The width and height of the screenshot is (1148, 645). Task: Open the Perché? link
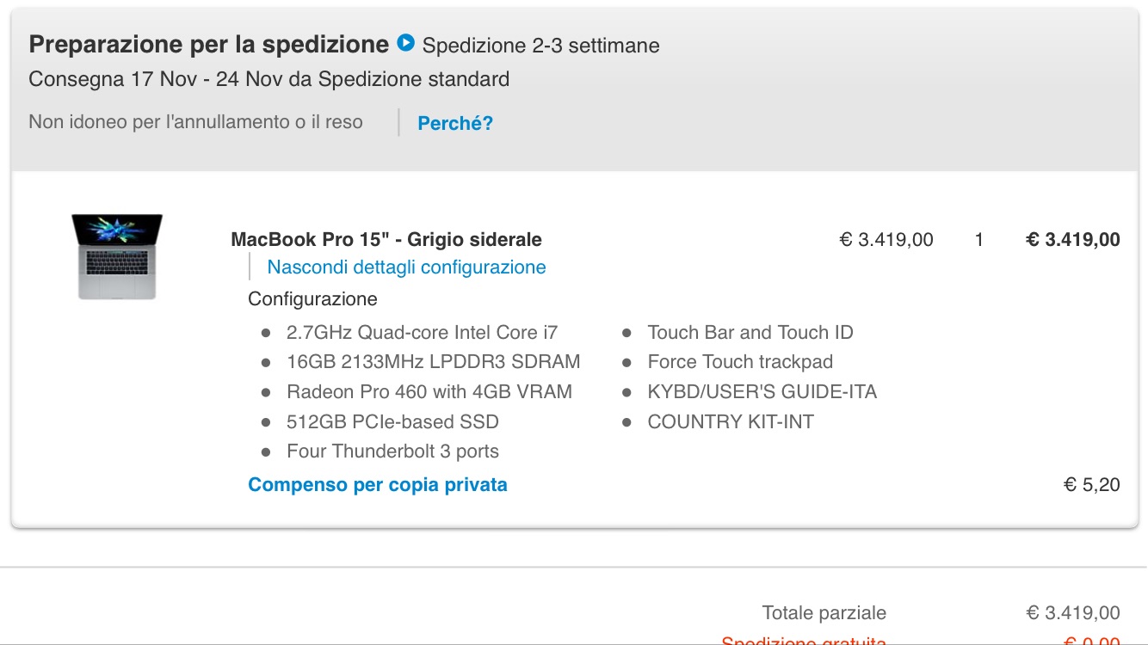pyautogui.click(x=455, y=123)
